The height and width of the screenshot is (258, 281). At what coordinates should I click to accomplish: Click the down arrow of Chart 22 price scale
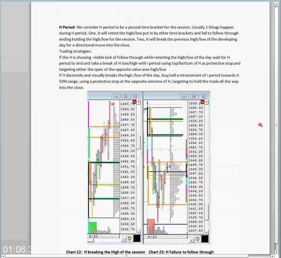(x=138, y=232)
